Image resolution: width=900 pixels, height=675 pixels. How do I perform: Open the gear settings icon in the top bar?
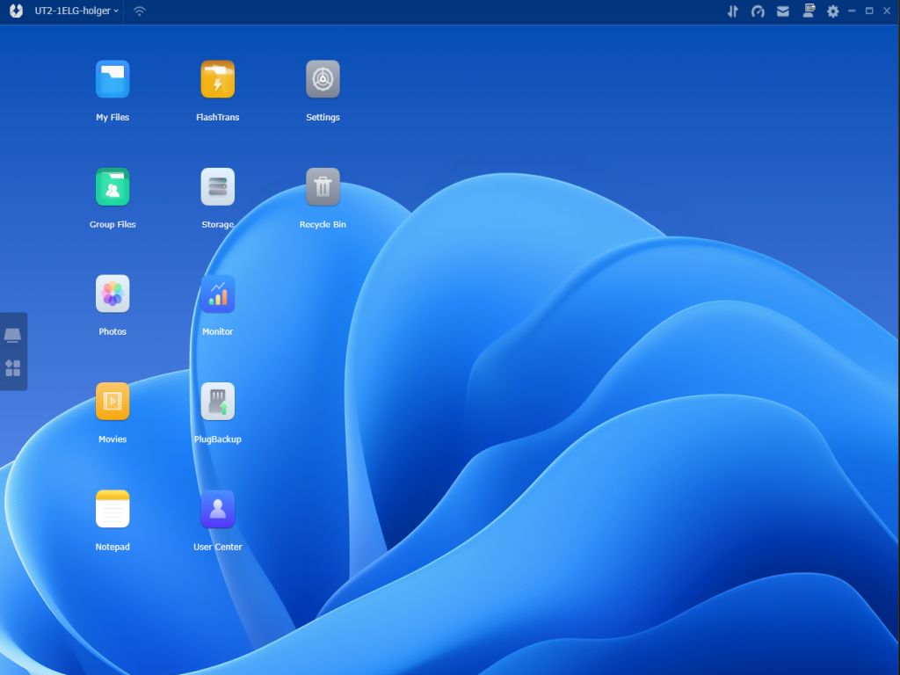[x=833, y=11]
